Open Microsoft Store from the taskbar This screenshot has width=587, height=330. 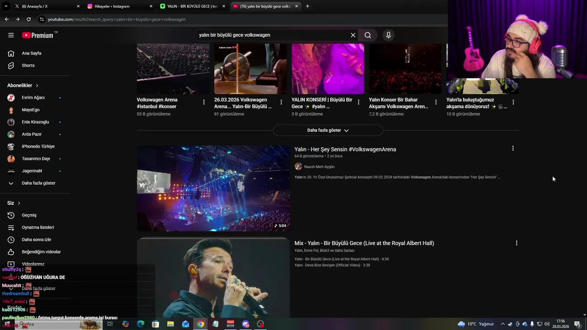(x=155, y=324)
